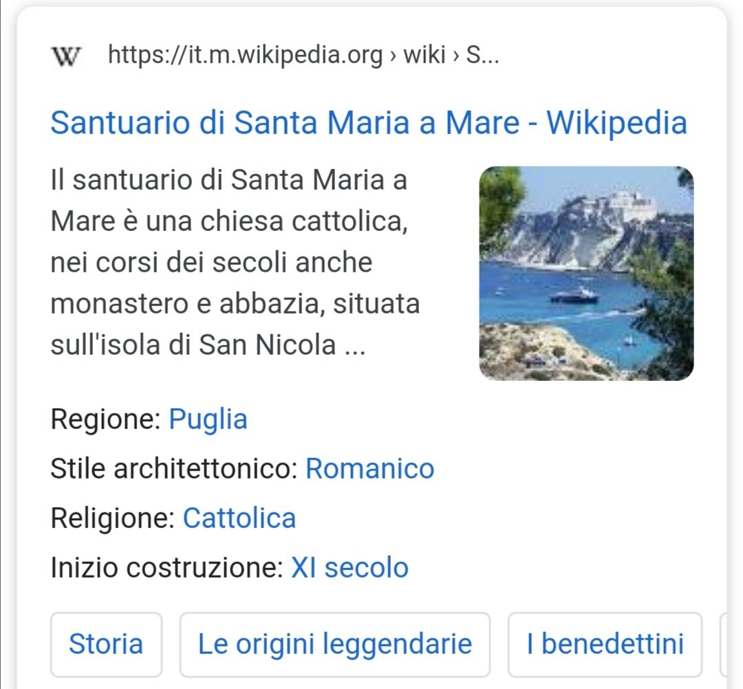Click the Inizio costruzione label
Viewport: 743px width, 689px height.
(166, 567)
